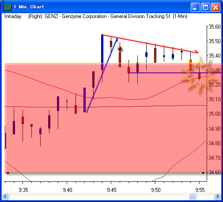Click the 9:40 time axis label

[x=68, y=190]
